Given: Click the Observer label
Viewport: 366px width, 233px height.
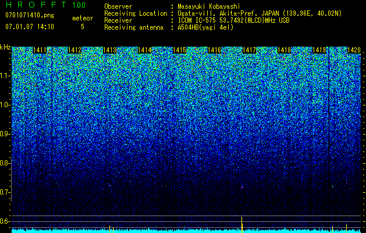Looking at the screenshot, I should 118,6.
